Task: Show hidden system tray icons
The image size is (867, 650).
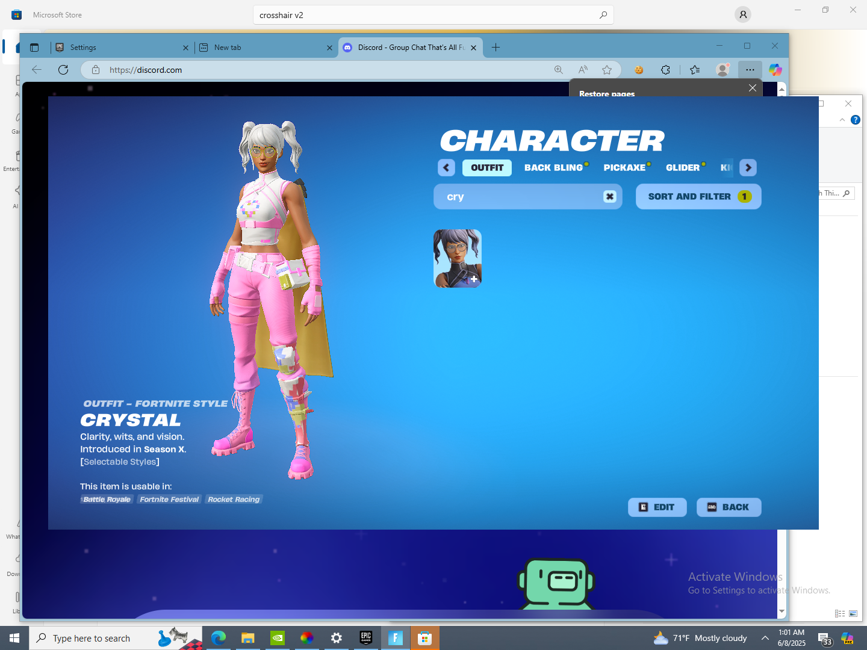Action: tap(765, 638)
